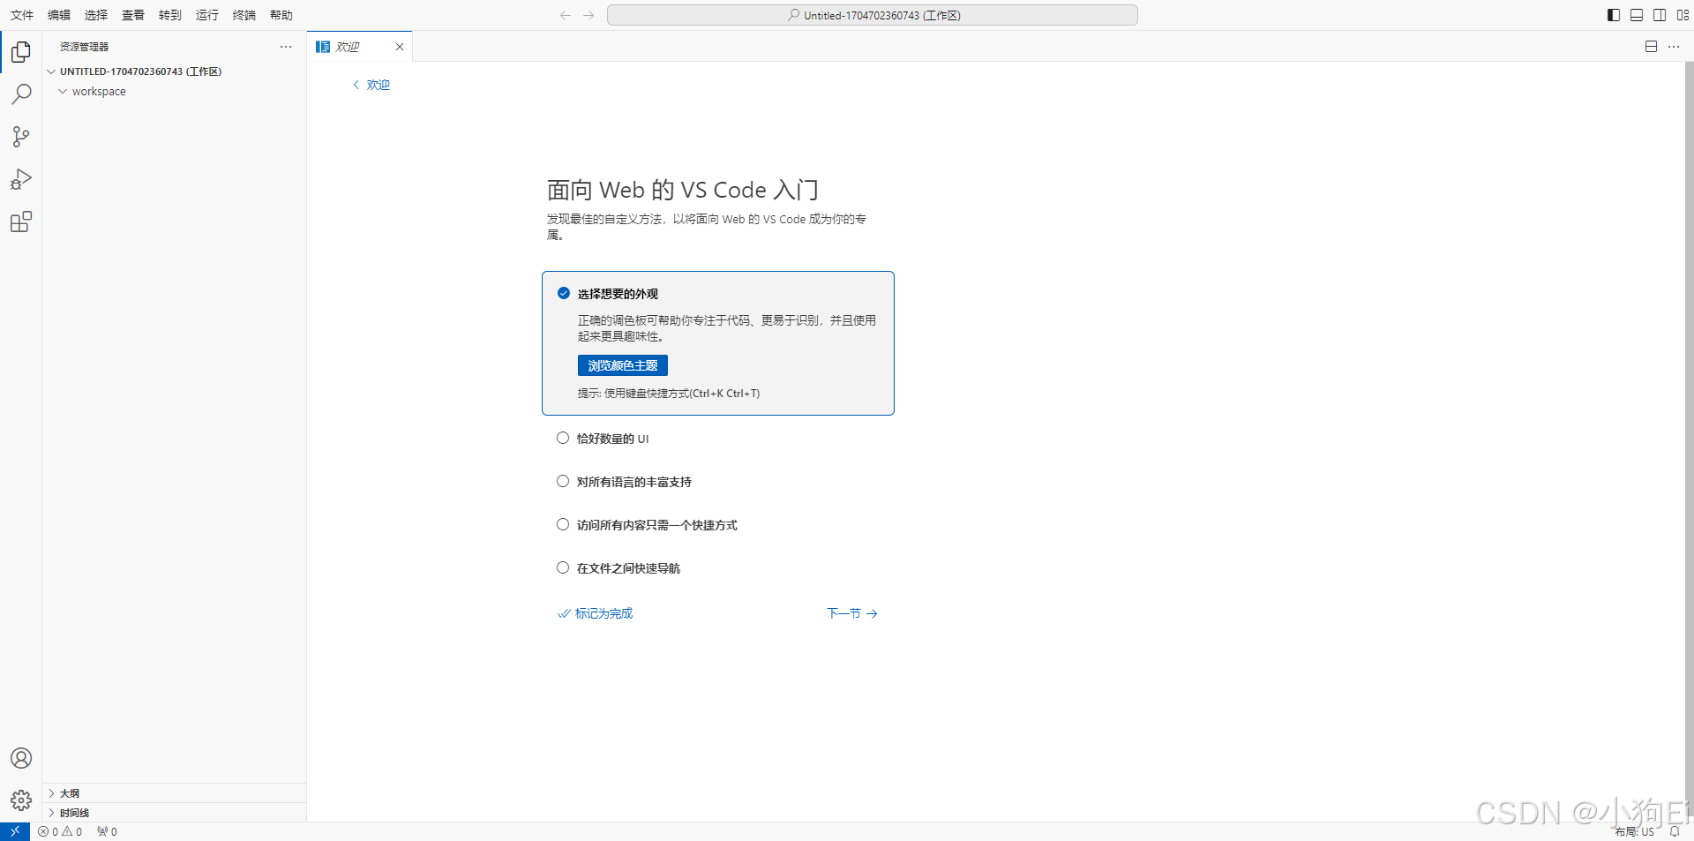
Task: Open the Accounts menu icon
Action: 21,758
